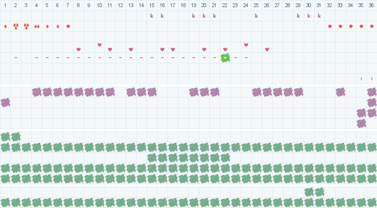Image resolution: width=377 pixels, height=208 pixels.
Task: Click the heart icon on day 24
Action: 246,45
